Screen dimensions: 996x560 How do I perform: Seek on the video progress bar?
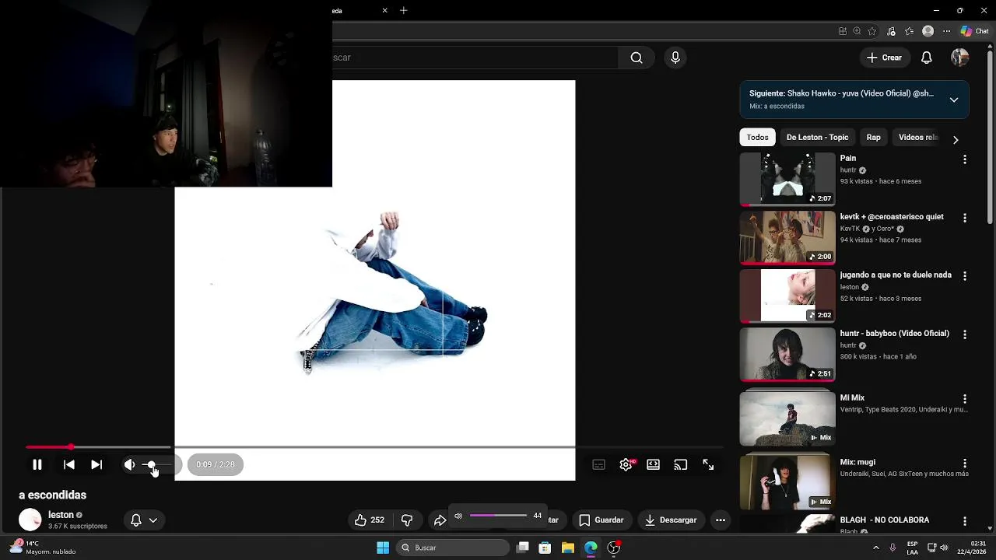[x=375, y=447]
